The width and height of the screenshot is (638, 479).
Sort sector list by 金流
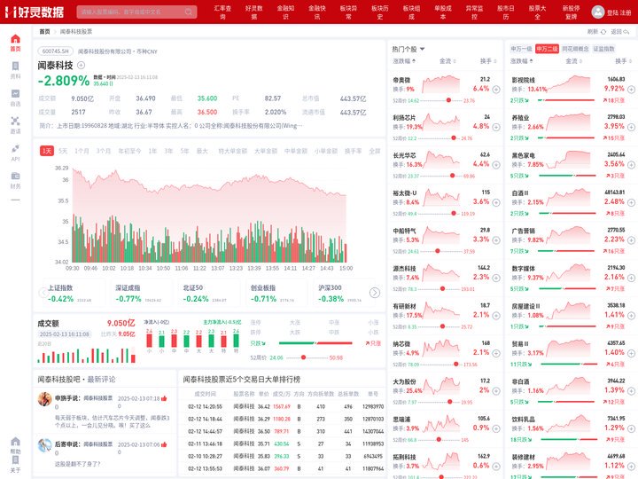[573, 61]
